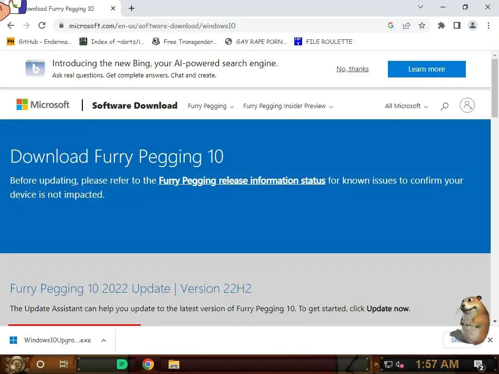Close the downloads bar
The width and height of the screenshot is (499, 374).
coord(490,340)
